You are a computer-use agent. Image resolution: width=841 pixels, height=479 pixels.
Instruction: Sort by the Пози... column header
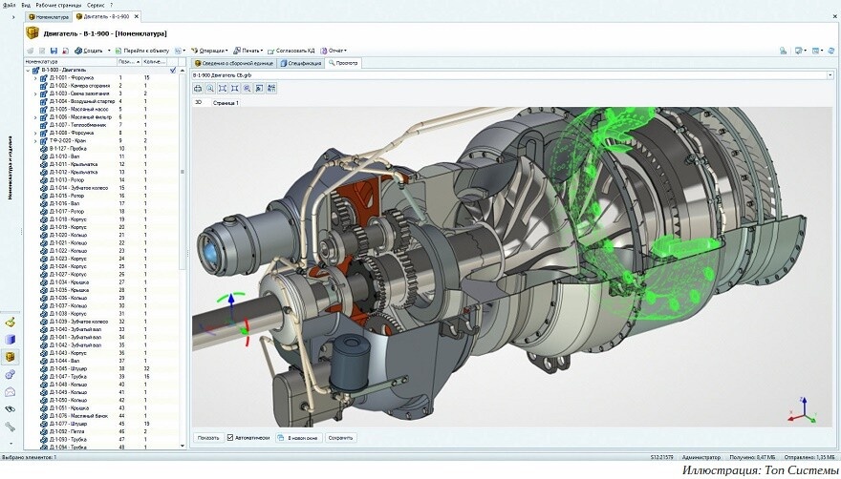point(130,62)
